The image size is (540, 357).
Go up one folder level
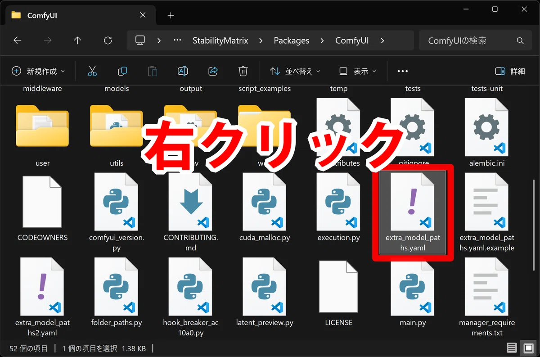click(x=77, y=41)
